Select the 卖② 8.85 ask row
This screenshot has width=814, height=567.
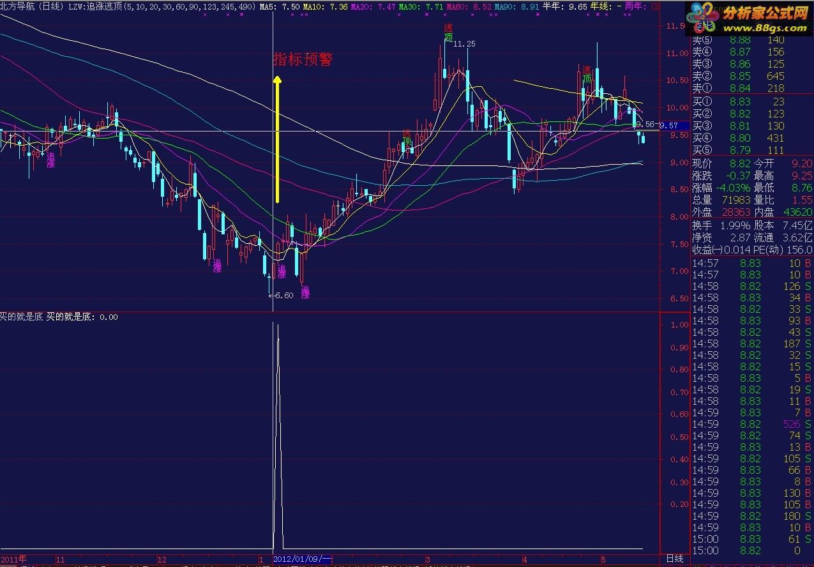(x=739, y=77)
